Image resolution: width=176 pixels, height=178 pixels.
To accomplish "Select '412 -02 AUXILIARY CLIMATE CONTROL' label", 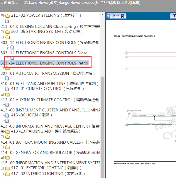I will [x=50, y=100].
